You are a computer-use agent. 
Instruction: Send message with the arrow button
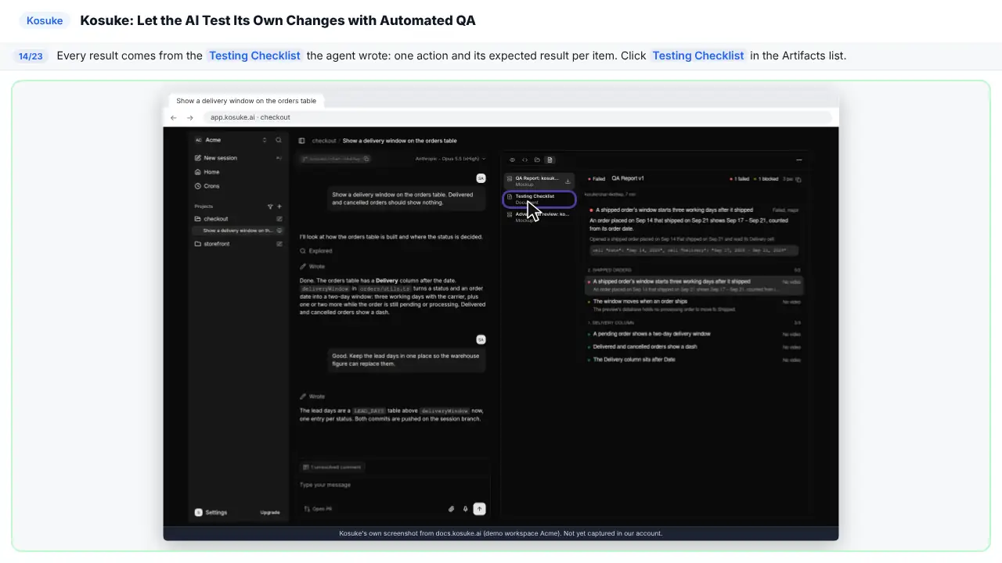coord(480,509)
